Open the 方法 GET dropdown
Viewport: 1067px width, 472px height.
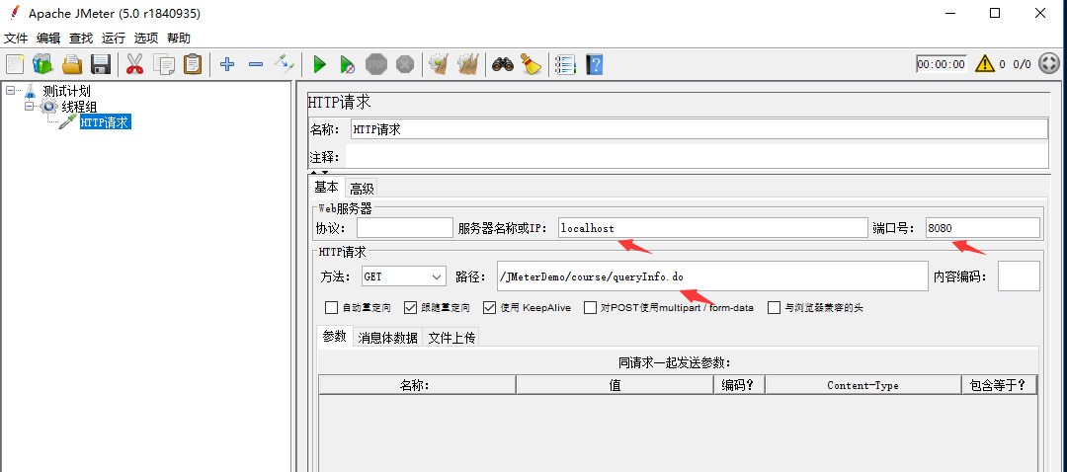click(x=403, y=276)
